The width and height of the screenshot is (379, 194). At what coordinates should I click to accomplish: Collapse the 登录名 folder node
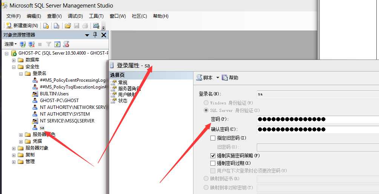[21, 74]
